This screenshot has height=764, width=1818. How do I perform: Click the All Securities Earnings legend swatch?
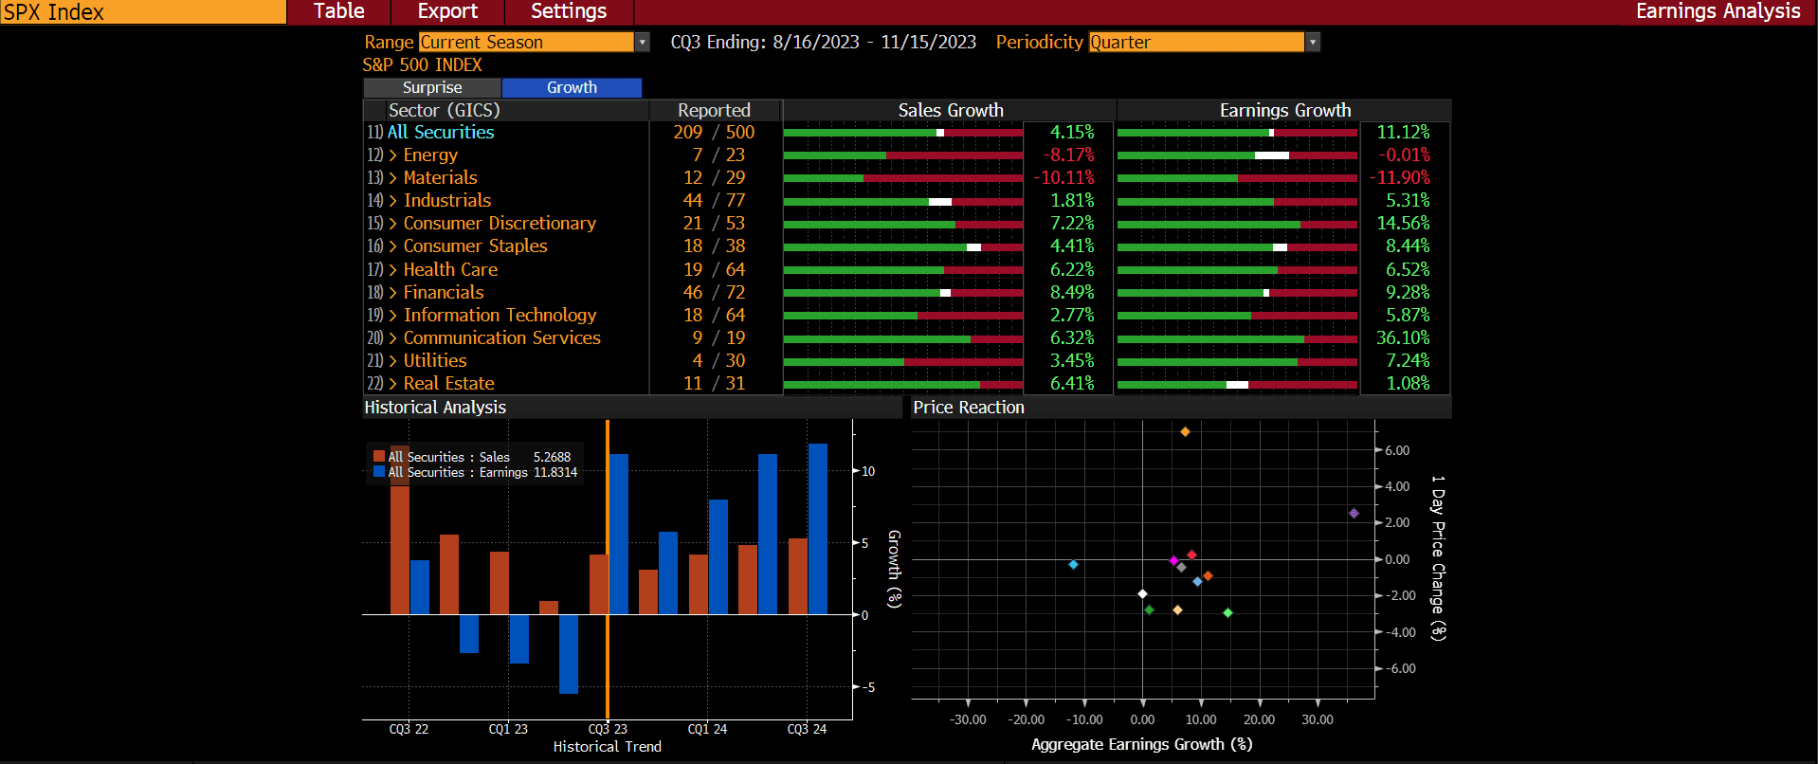click(x=379, y=471)
